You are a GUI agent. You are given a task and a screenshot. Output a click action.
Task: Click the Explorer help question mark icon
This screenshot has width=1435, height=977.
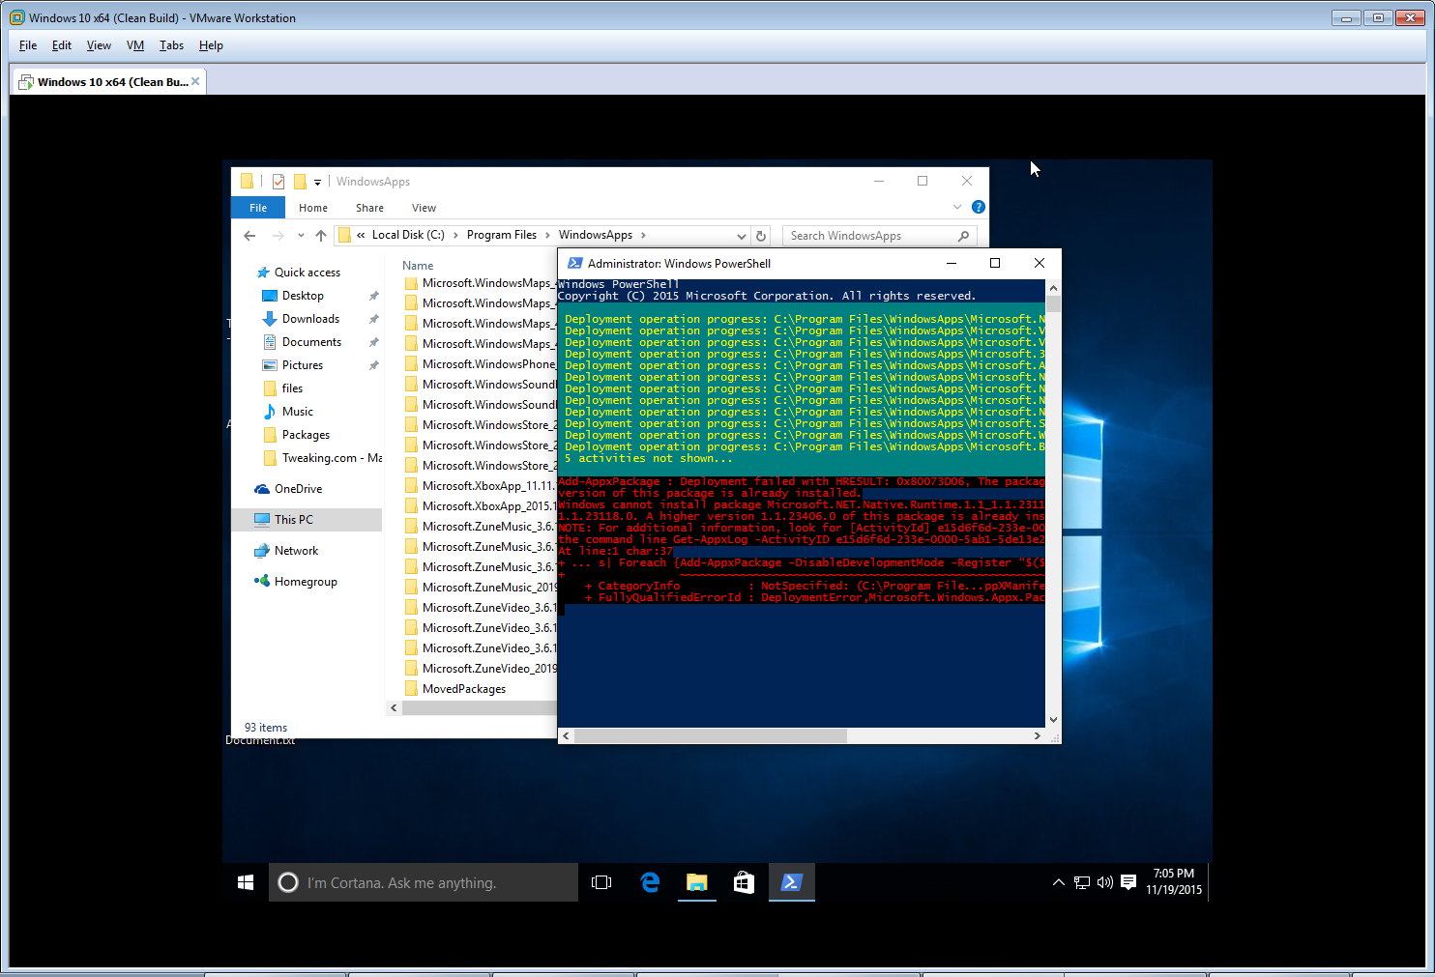(978, 207)
